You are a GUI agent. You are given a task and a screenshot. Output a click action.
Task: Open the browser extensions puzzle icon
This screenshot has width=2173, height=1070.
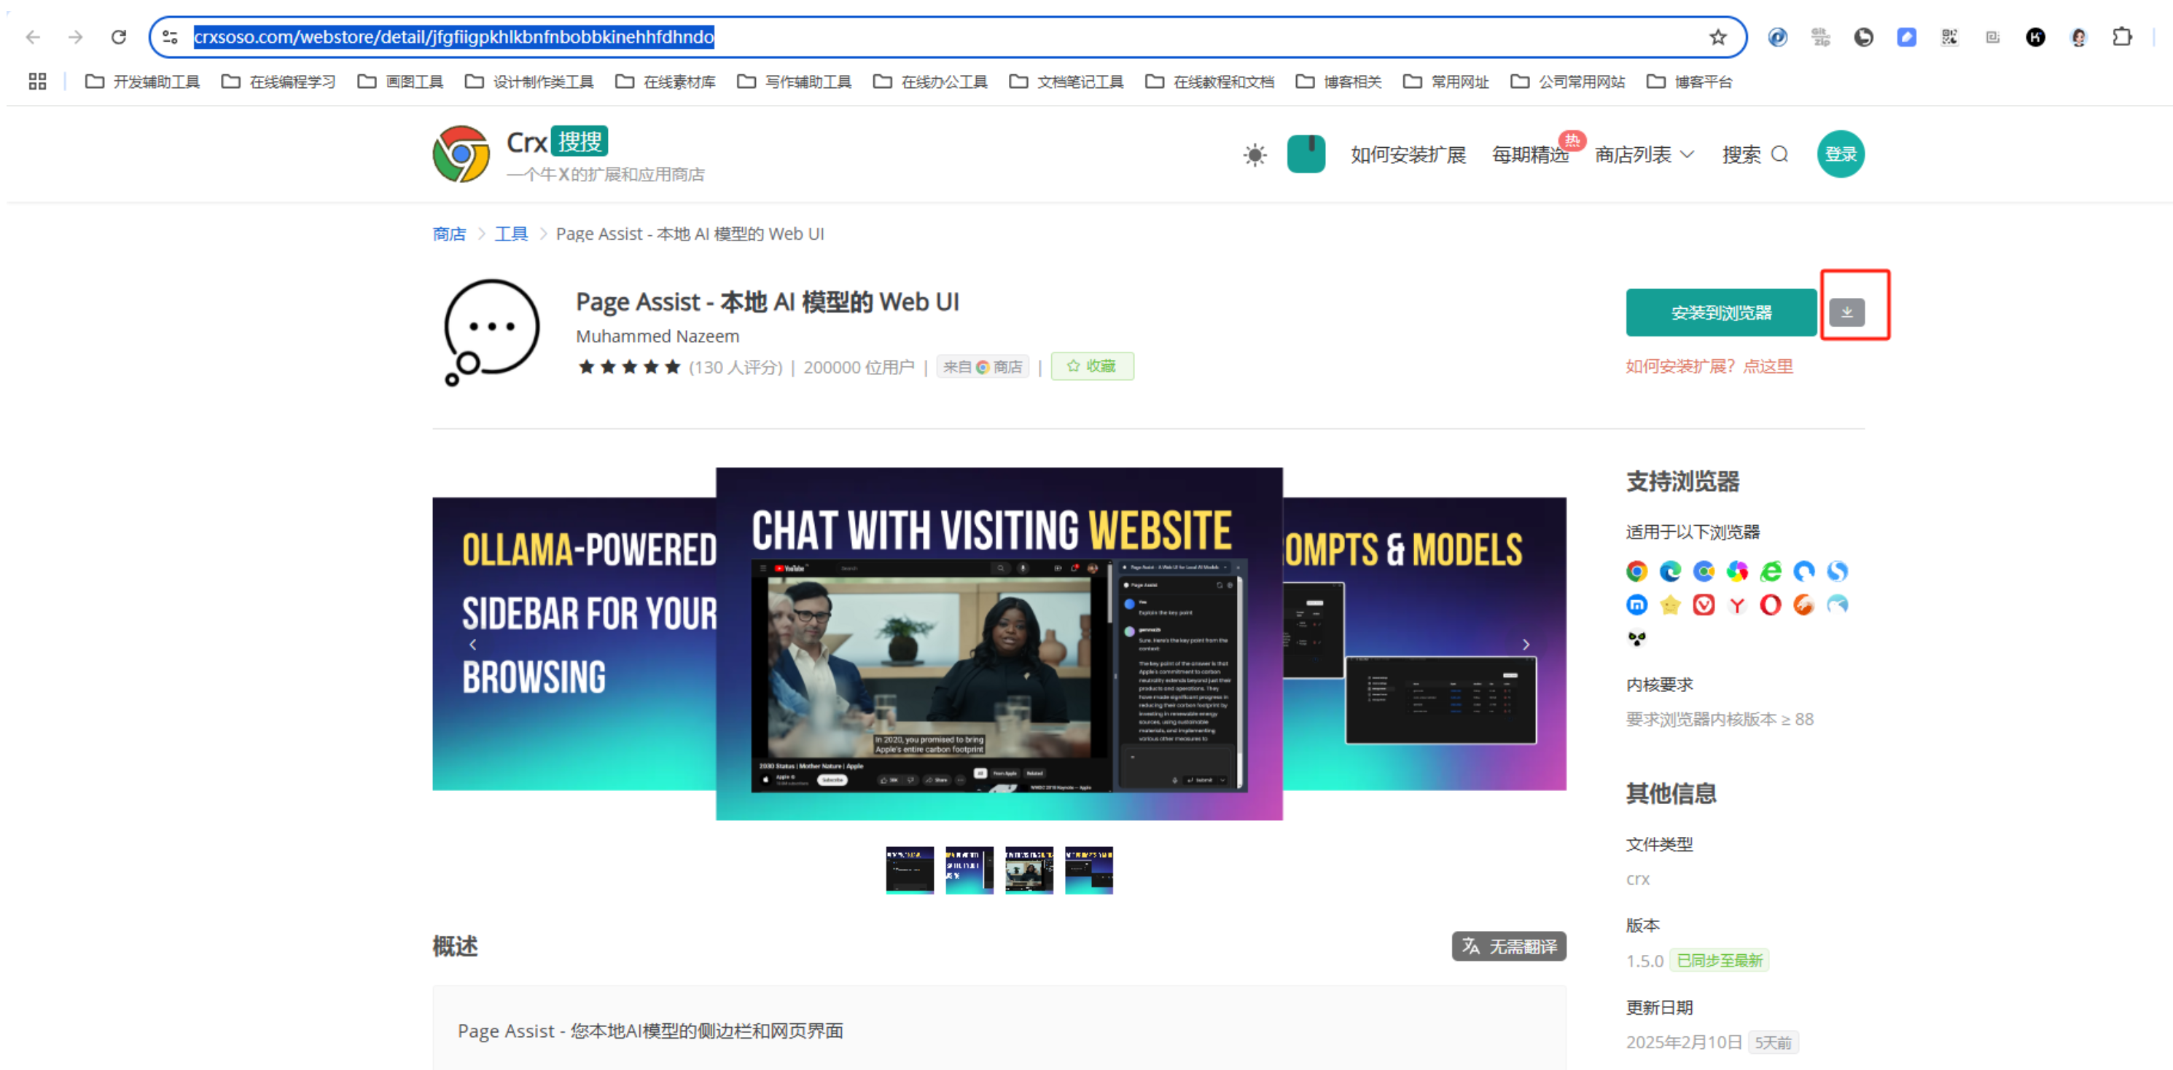click(2121, 37)
